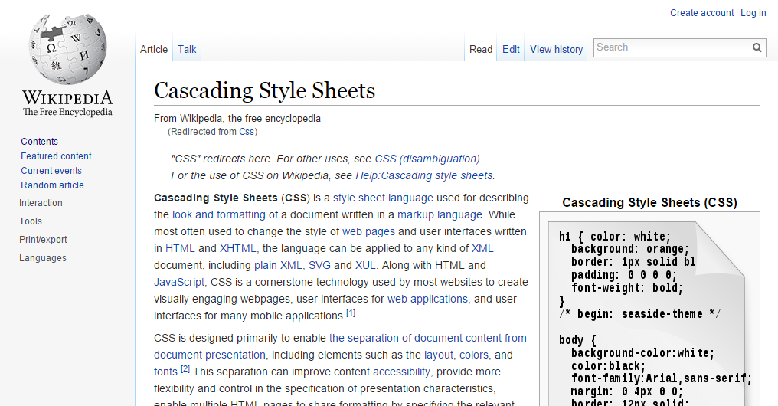Open Contents in the sidebar
Screen dimensions: 778x406
39,142
